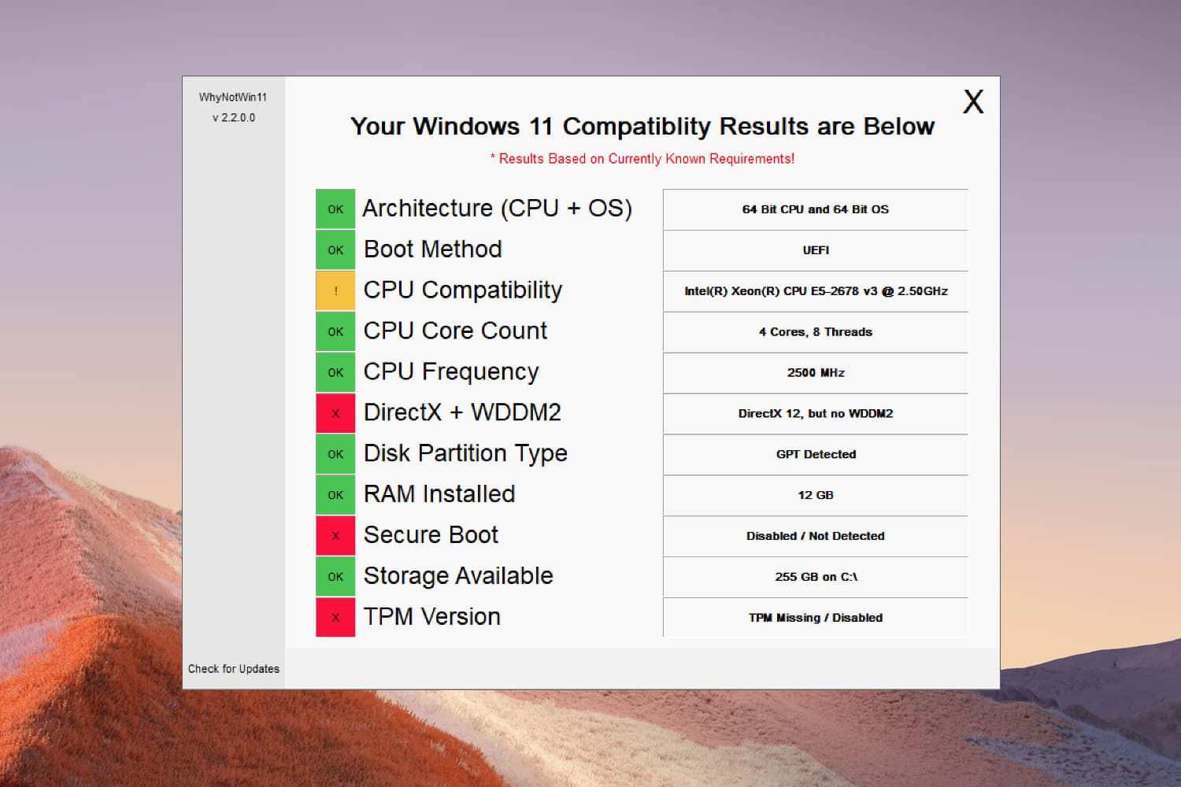Viewport: 1181px width, 787px height.
Task: Click the Secure Boot label
Action: [x=431, y=536]
